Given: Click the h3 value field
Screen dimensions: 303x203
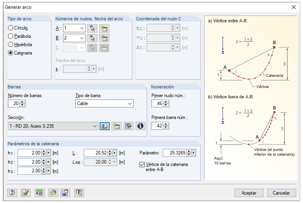Looking at the screenshot, I should pos(30,171).
